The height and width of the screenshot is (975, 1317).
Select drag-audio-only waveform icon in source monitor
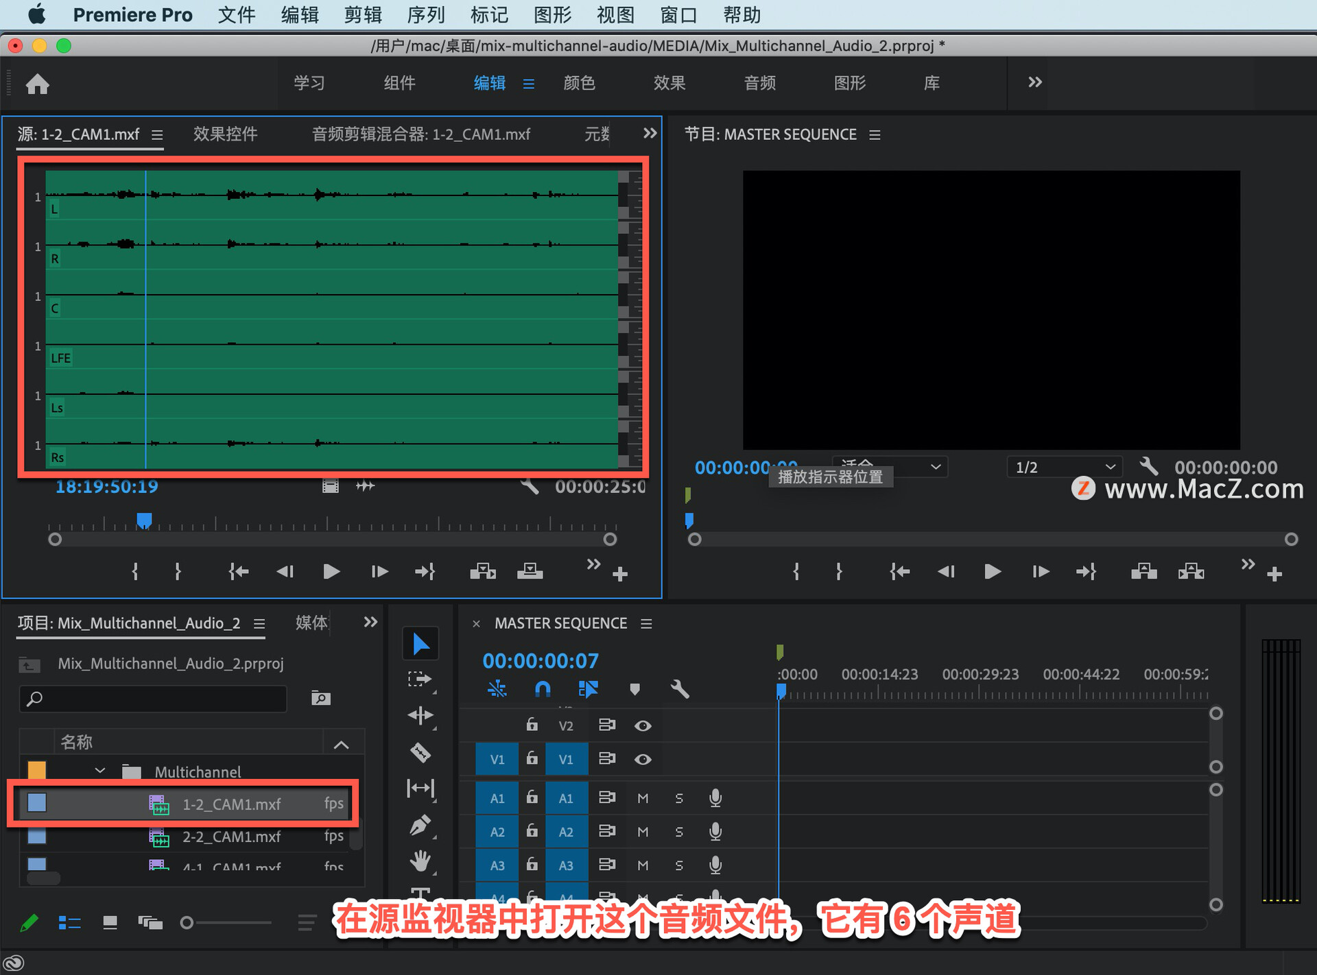click(366, 486)
